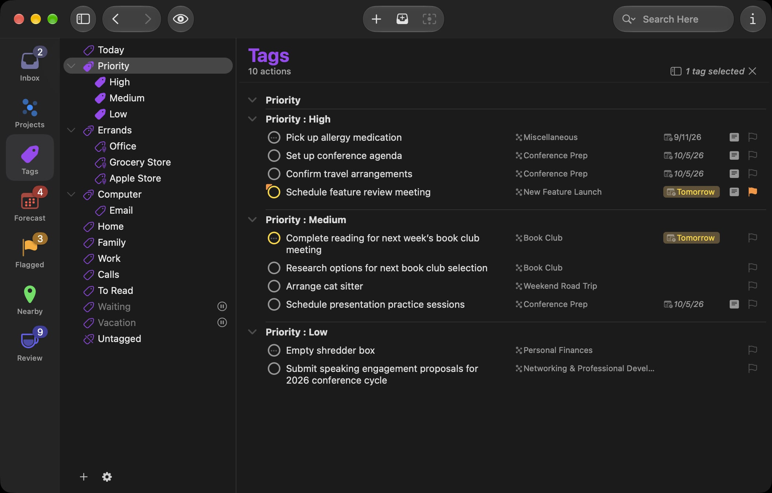The image size is (772, 493).
Task: Focus the Search Here field
Action: 673,19
